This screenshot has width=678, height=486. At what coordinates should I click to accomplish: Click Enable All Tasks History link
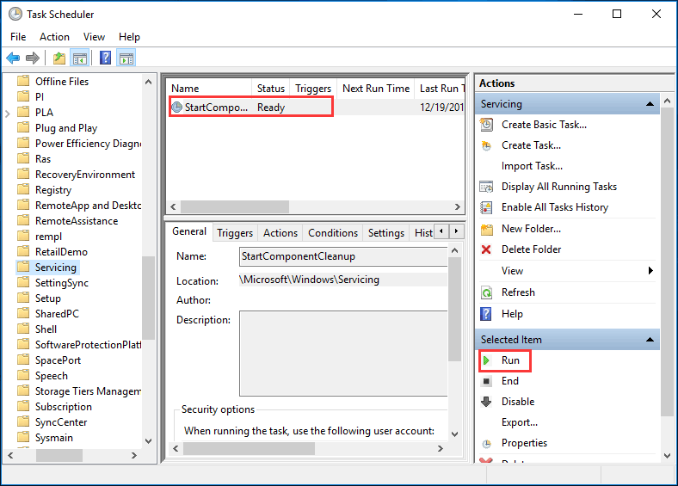(555, 207)
